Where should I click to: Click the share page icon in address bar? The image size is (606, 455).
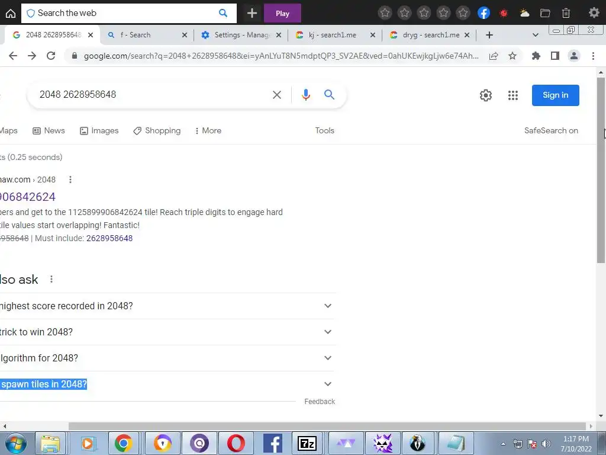[494, 56]
